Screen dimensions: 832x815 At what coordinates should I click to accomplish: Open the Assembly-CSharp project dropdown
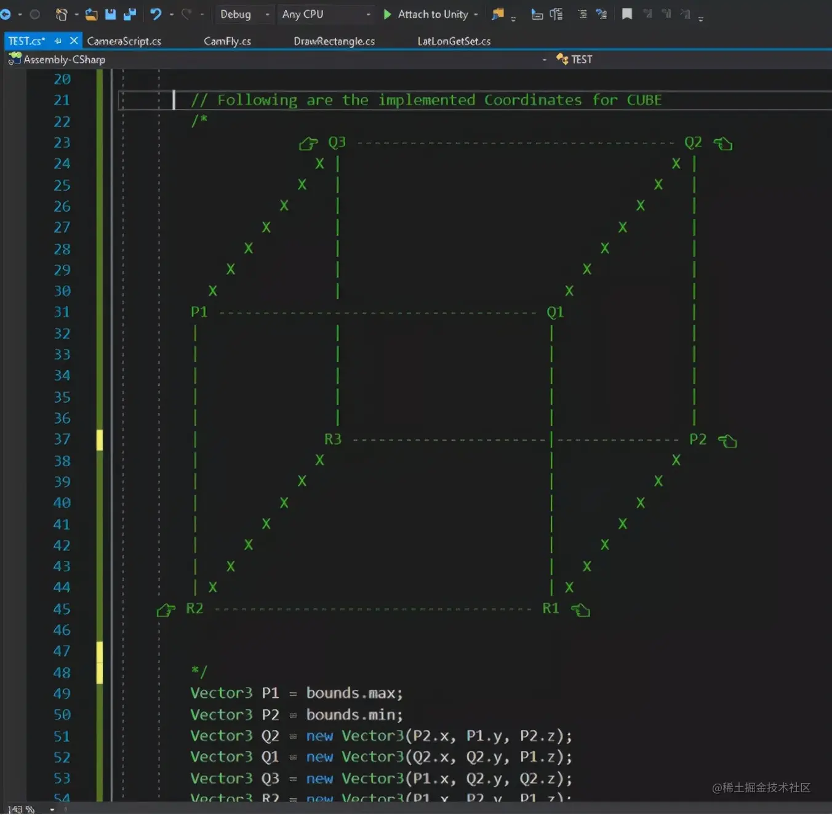point(277,59)
